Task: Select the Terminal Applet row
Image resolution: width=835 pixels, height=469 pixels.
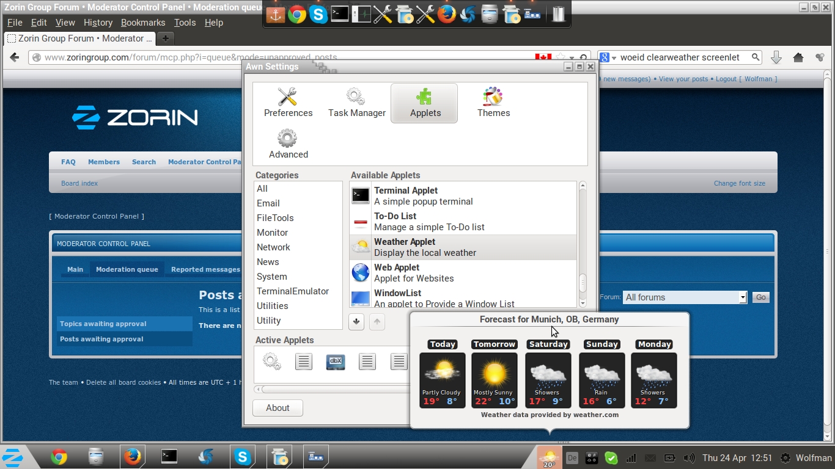Action: (463, 196)
